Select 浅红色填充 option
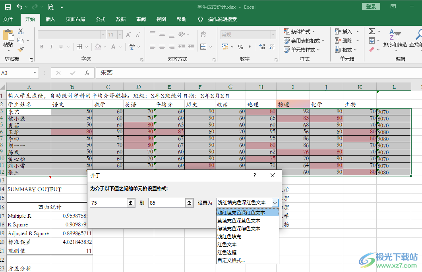Viewport: 422px width, 272px height. point(248,237)
